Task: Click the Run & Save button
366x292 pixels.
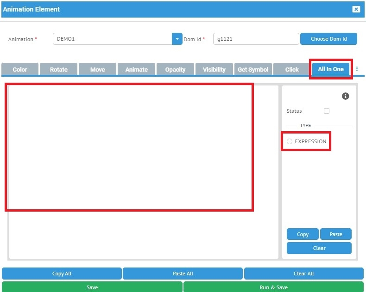Action: (x=273, y=287)
